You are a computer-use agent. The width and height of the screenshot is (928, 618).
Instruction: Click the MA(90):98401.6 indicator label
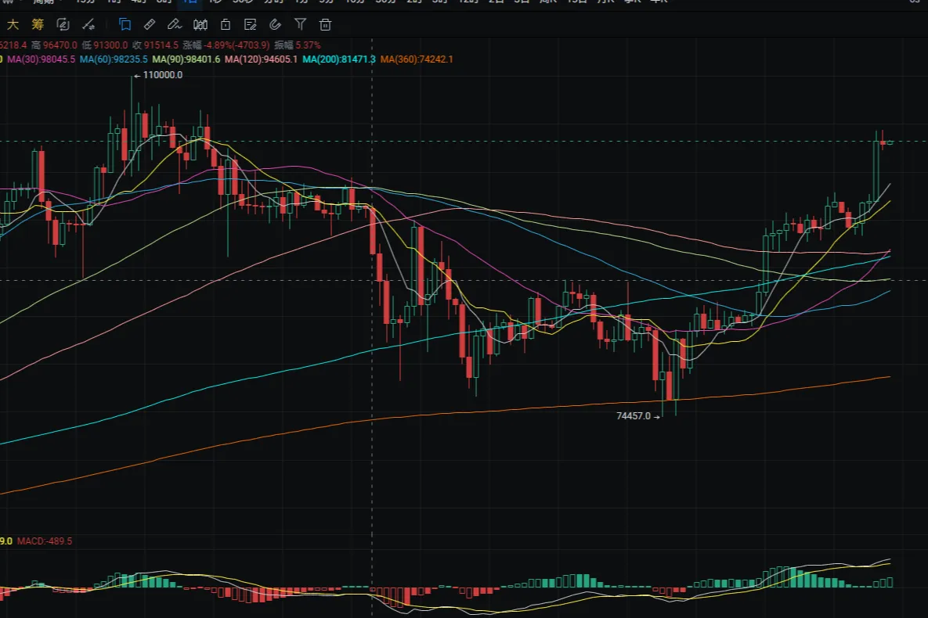point(186,59)
